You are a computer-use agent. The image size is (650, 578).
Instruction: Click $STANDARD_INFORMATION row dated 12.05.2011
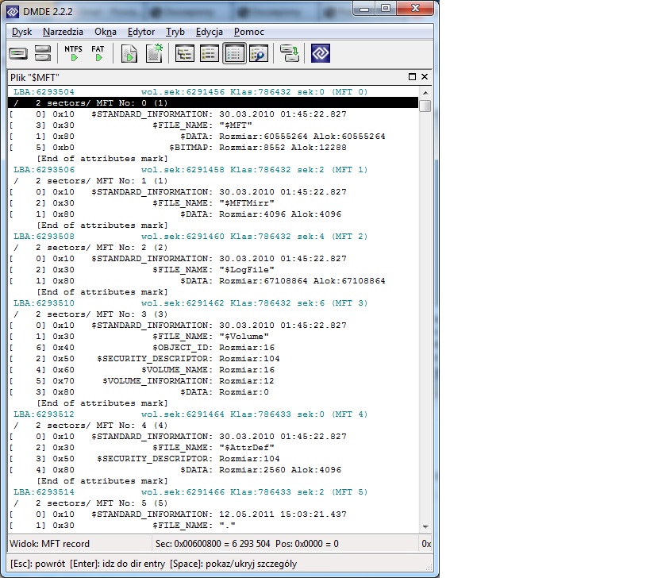click(x=213, y=514)
